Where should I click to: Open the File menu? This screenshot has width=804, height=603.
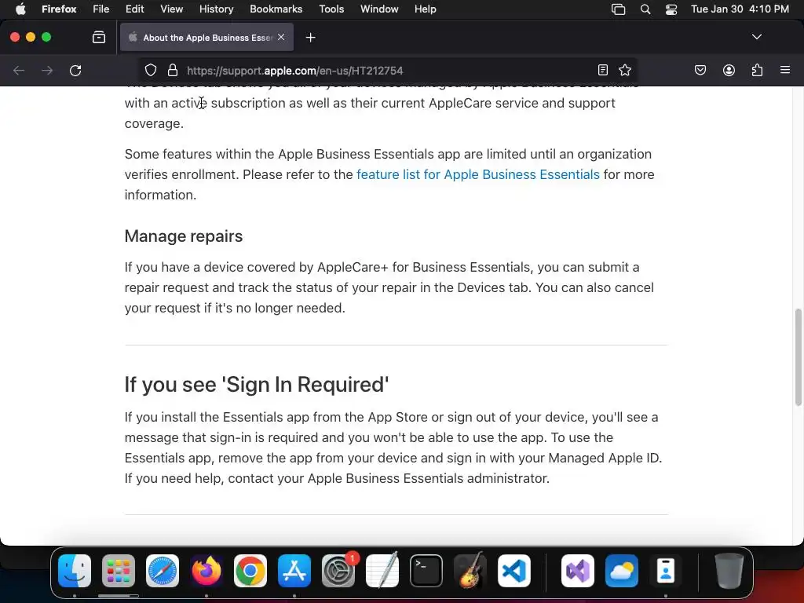[101, 9]
